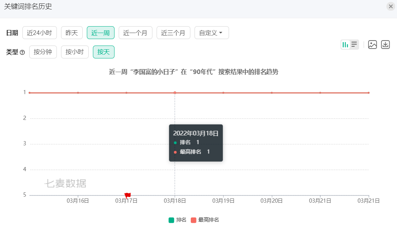Click the chart title about 李国富的小日子
Image resolution: width=397 pixels, height=233 pixels.
tap(194, 72)
